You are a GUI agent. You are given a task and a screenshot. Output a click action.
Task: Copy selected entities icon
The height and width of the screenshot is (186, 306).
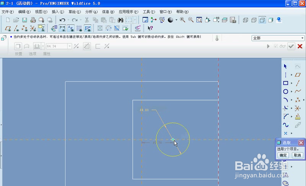[x=95, y=20]
